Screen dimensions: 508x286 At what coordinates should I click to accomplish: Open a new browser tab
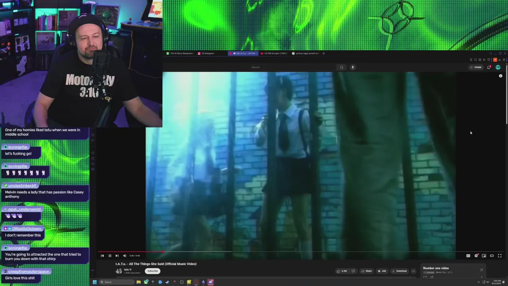pos(323,53)
